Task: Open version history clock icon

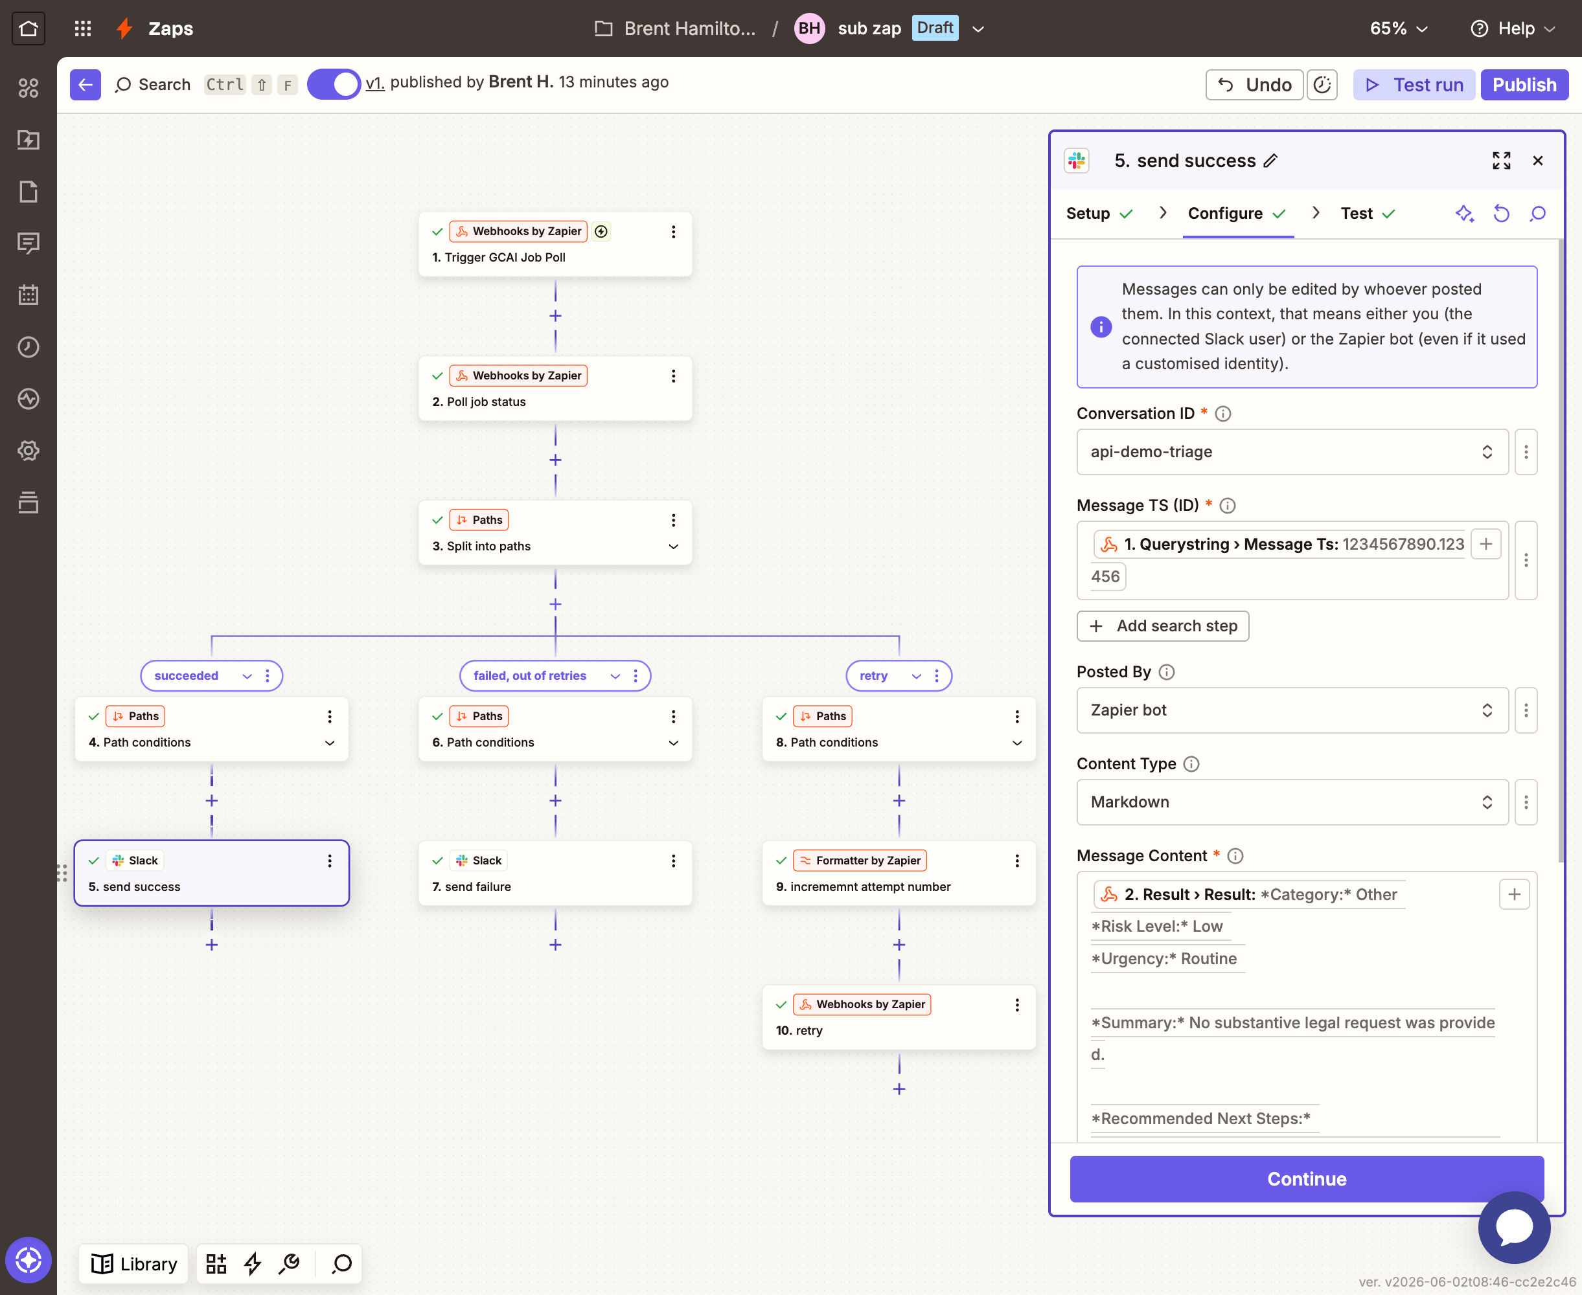Action: [1322, 85]
